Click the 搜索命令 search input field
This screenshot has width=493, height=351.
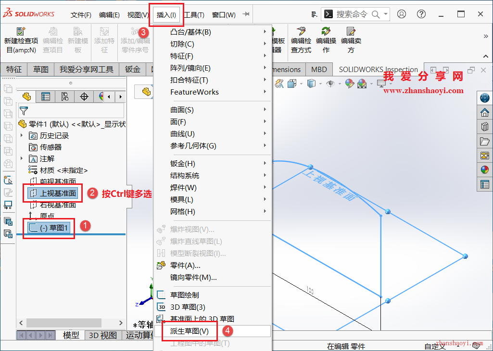point(352,14)
